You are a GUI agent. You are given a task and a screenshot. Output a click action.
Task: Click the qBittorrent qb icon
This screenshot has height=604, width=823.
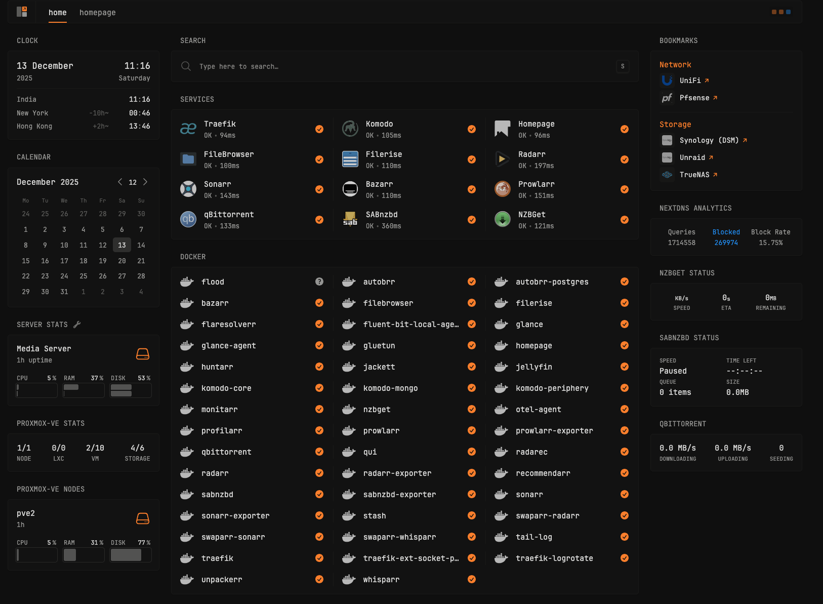tap(188, 220)
